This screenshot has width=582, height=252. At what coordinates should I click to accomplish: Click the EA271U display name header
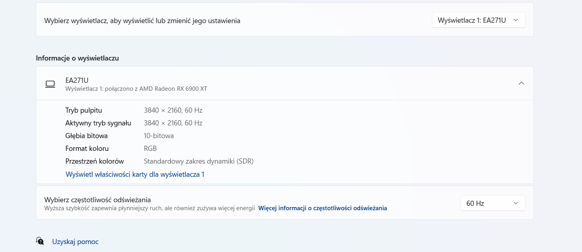point(77,80)
